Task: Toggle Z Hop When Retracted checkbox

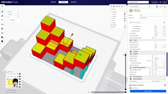Action: [155, 49]
